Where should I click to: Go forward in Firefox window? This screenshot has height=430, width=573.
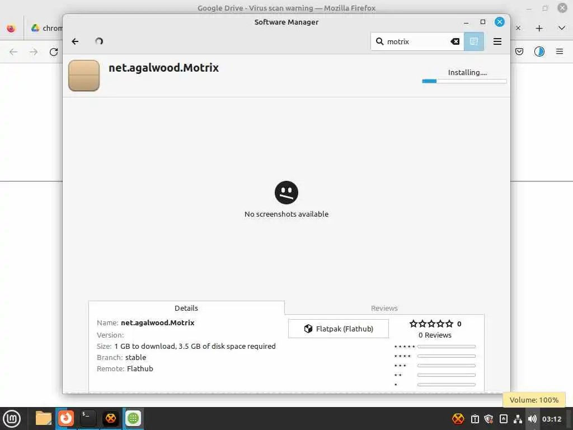(x=34, y=52)
